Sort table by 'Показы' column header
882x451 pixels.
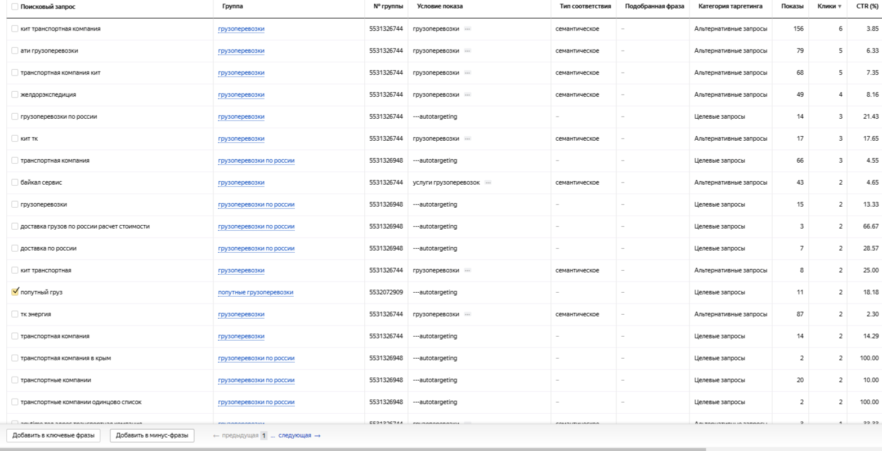(792, 6)
